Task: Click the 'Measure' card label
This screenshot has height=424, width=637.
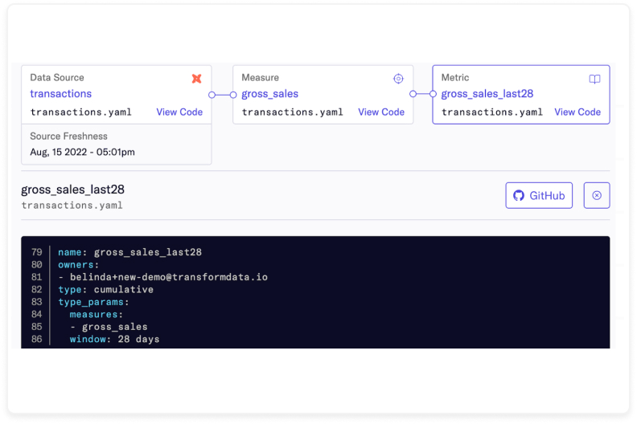Action: pyautogui.click(x=260, y=78)
